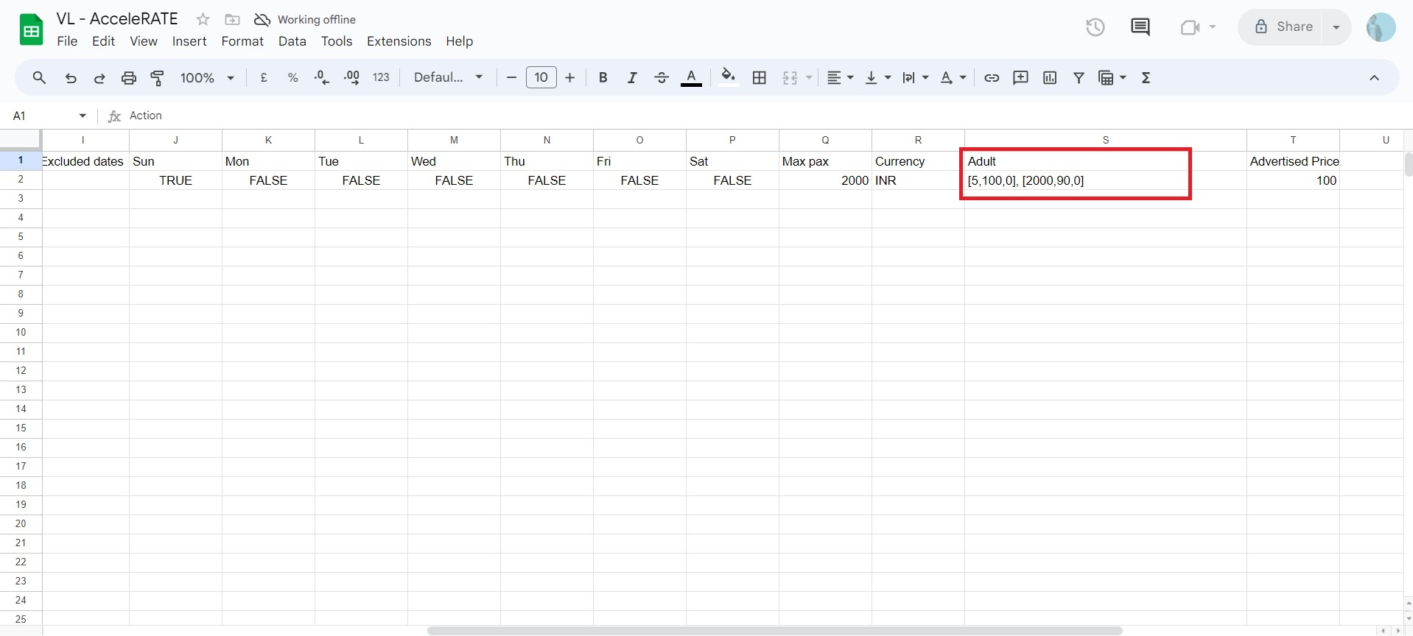The width and height of the screenshot is (1413, 636).
Task: Select the cell containing INR
Action: (x=917, y=180)
